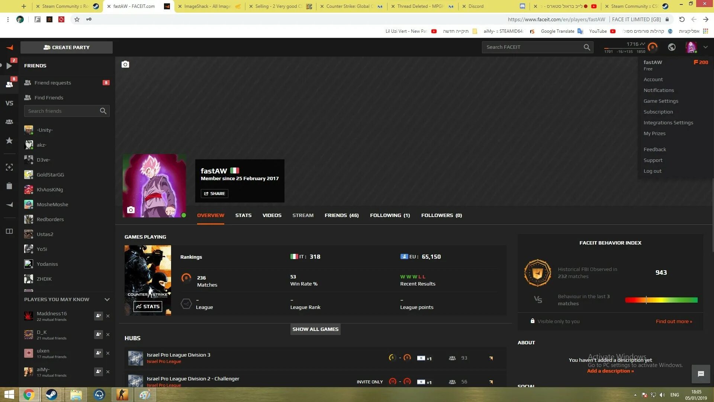Viewport: 714px width, 402px height.
Task: Click the ELO progress bar in header
Action: [625, 48]
